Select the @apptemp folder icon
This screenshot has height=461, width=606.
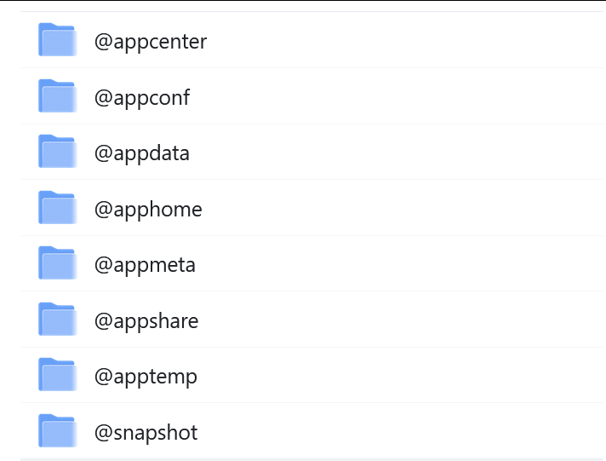(x=57, y=375)
